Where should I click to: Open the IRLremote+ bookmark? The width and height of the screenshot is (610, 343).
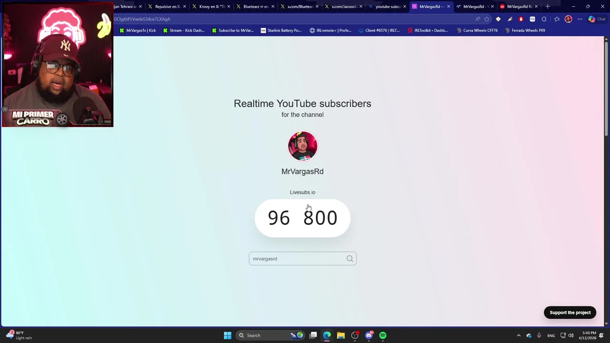pyautogui.click(x=330, y=30)
